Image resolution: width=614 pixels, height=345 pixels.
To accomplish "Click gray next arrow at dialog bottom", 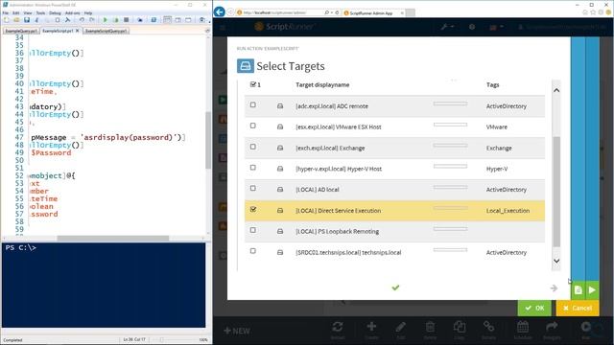I will pos(554,288).
